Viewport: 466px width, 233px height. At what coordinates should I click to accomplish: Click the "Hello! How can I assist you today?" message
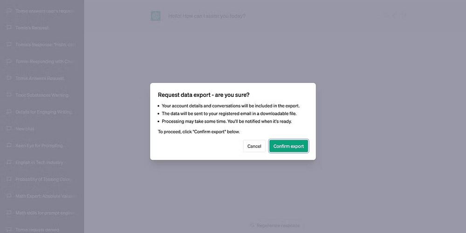pos(207,16)
